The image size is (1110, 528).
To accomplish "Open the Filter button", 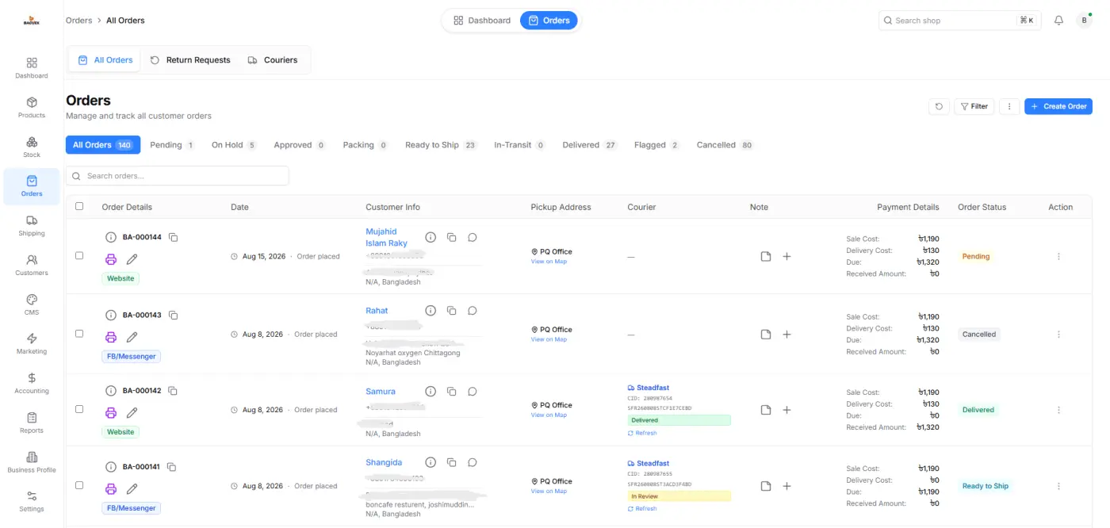I will 974,106.
